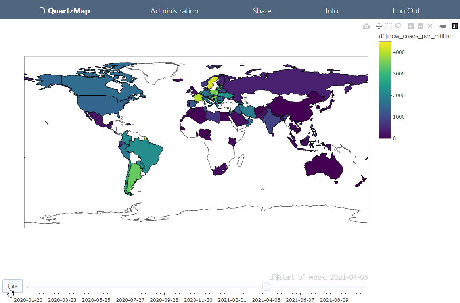Select the Pan tool in the modebar

tap(379, 27)
